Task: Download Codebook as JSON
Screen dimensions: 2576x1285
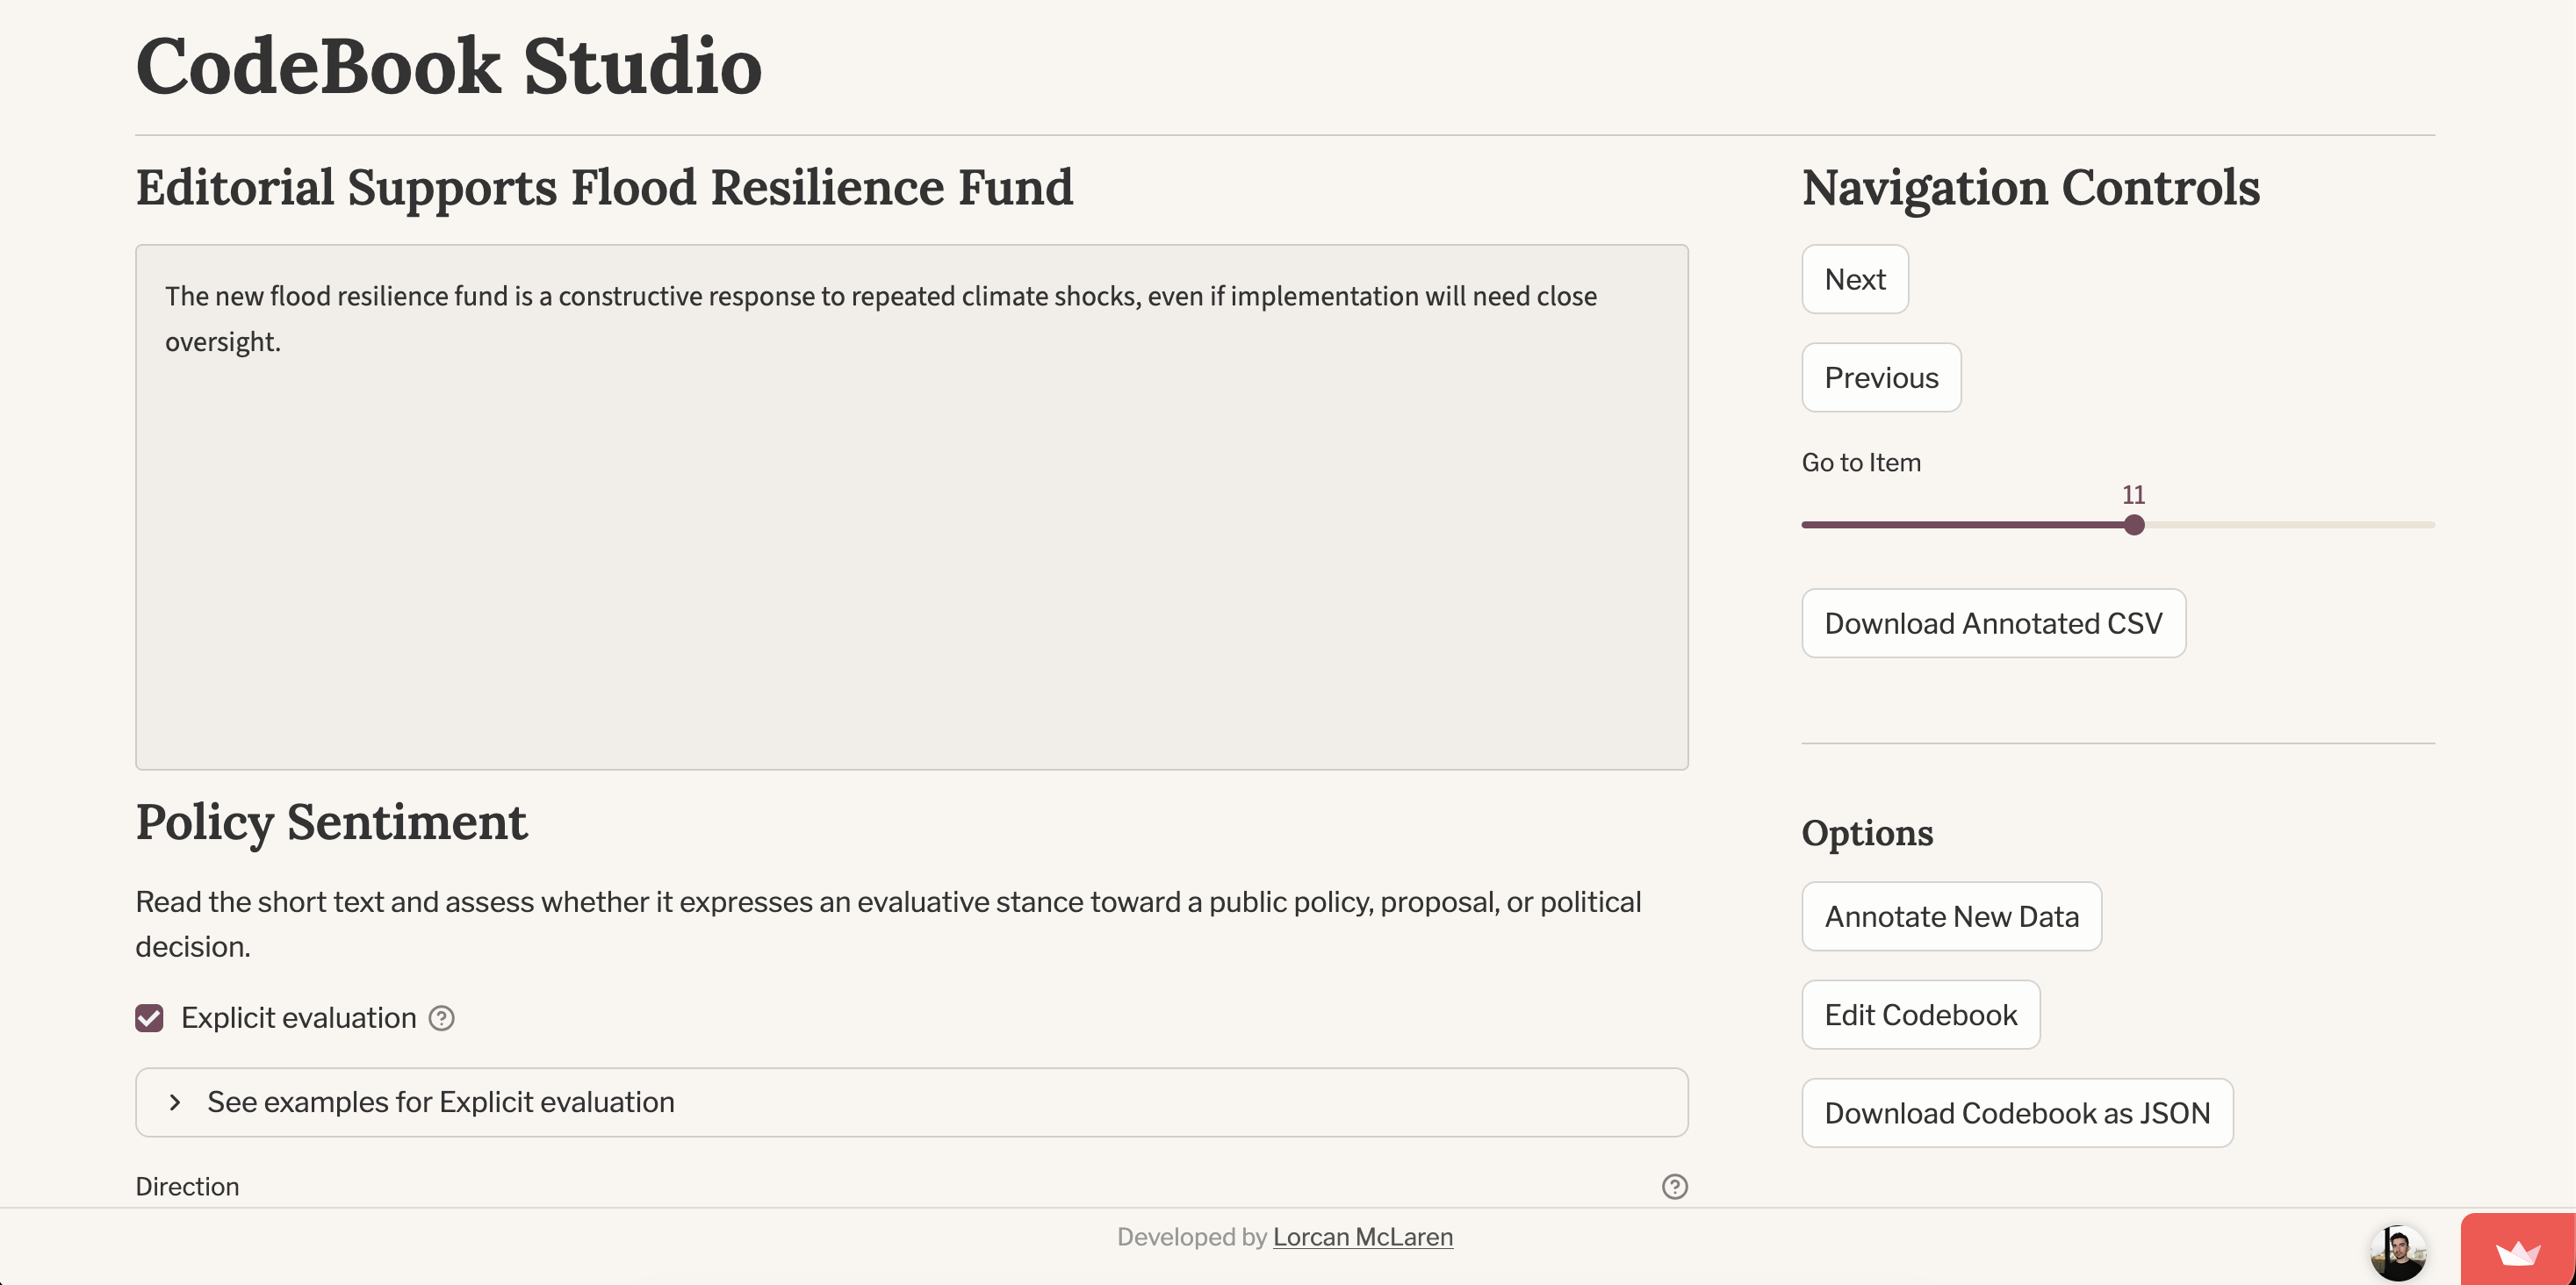Action: pos(2016,1113)
